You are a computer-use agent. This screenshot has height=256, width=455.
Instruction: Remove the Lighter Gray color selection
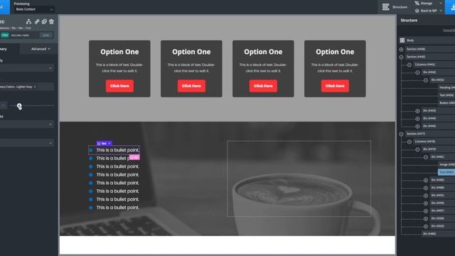(35, 87)
